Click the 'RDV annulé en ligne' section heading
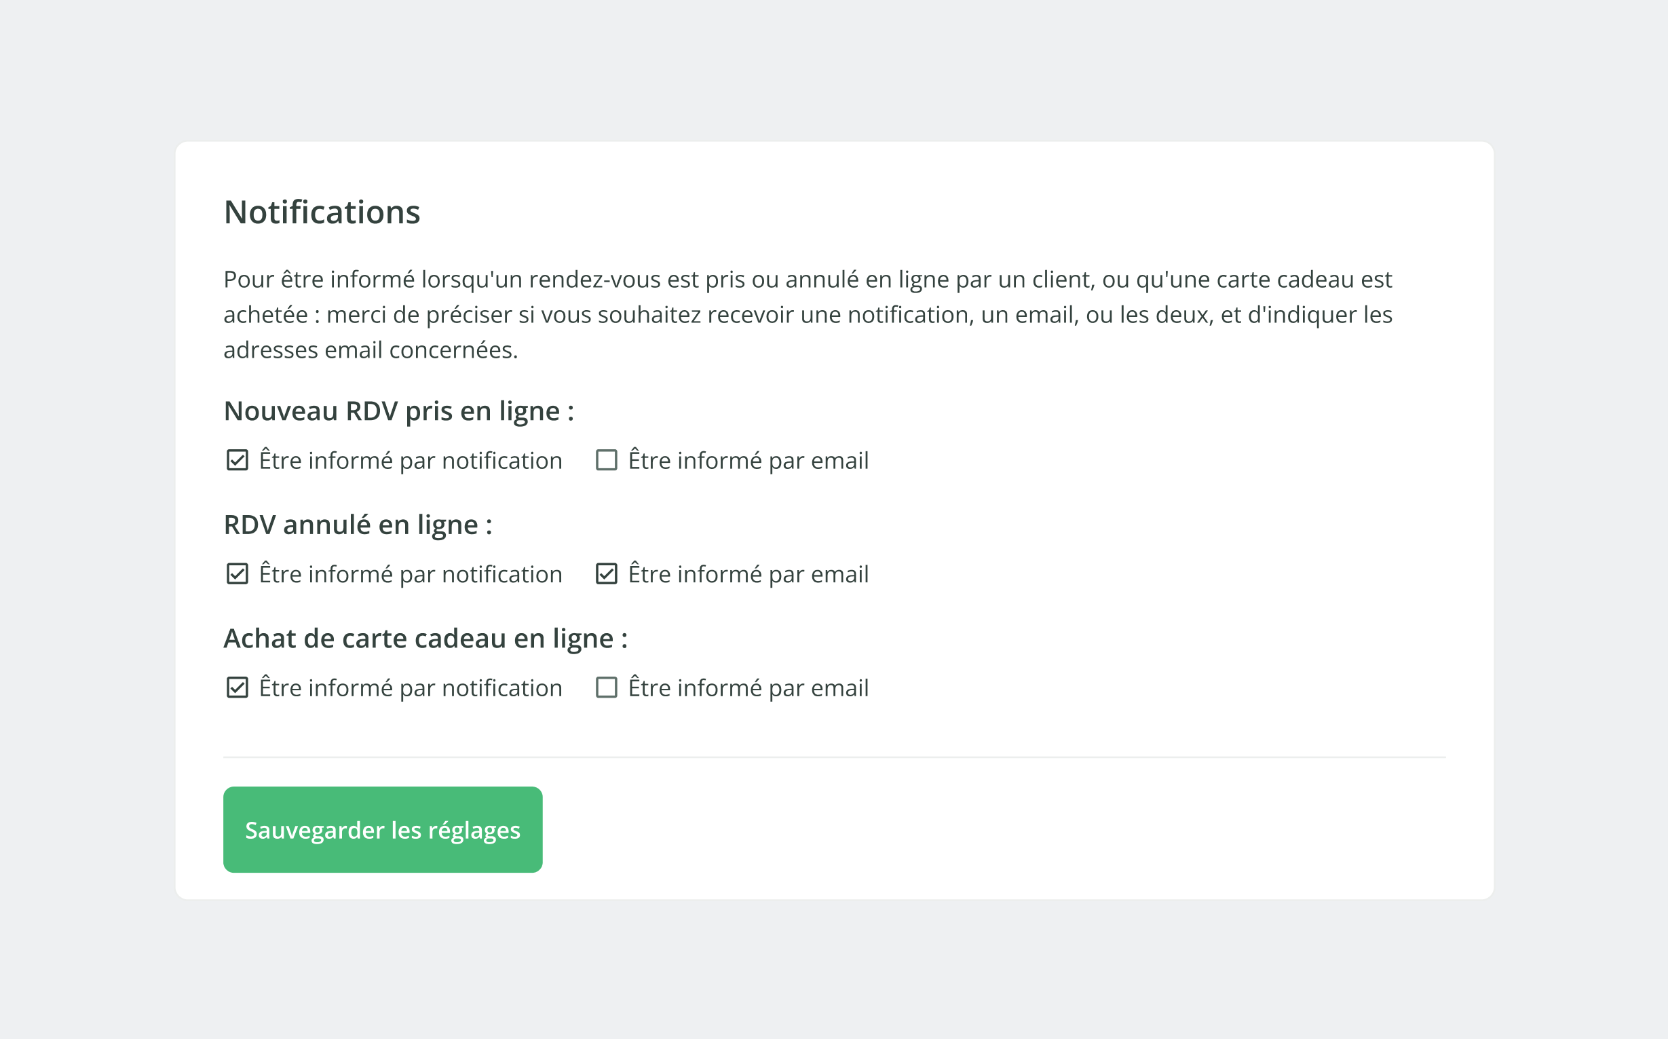The width and height of the screenshot is (1668, 1039). (x=358, y=525)
